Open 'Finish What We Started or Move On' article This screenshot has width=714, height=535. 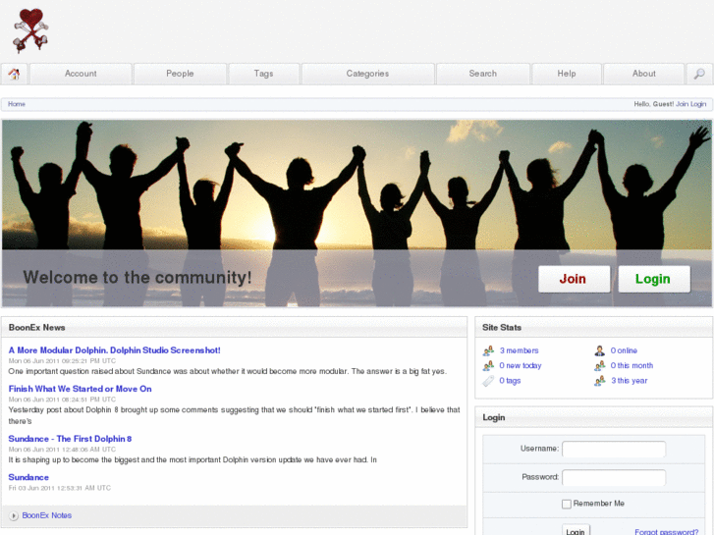tap(80, 389)
